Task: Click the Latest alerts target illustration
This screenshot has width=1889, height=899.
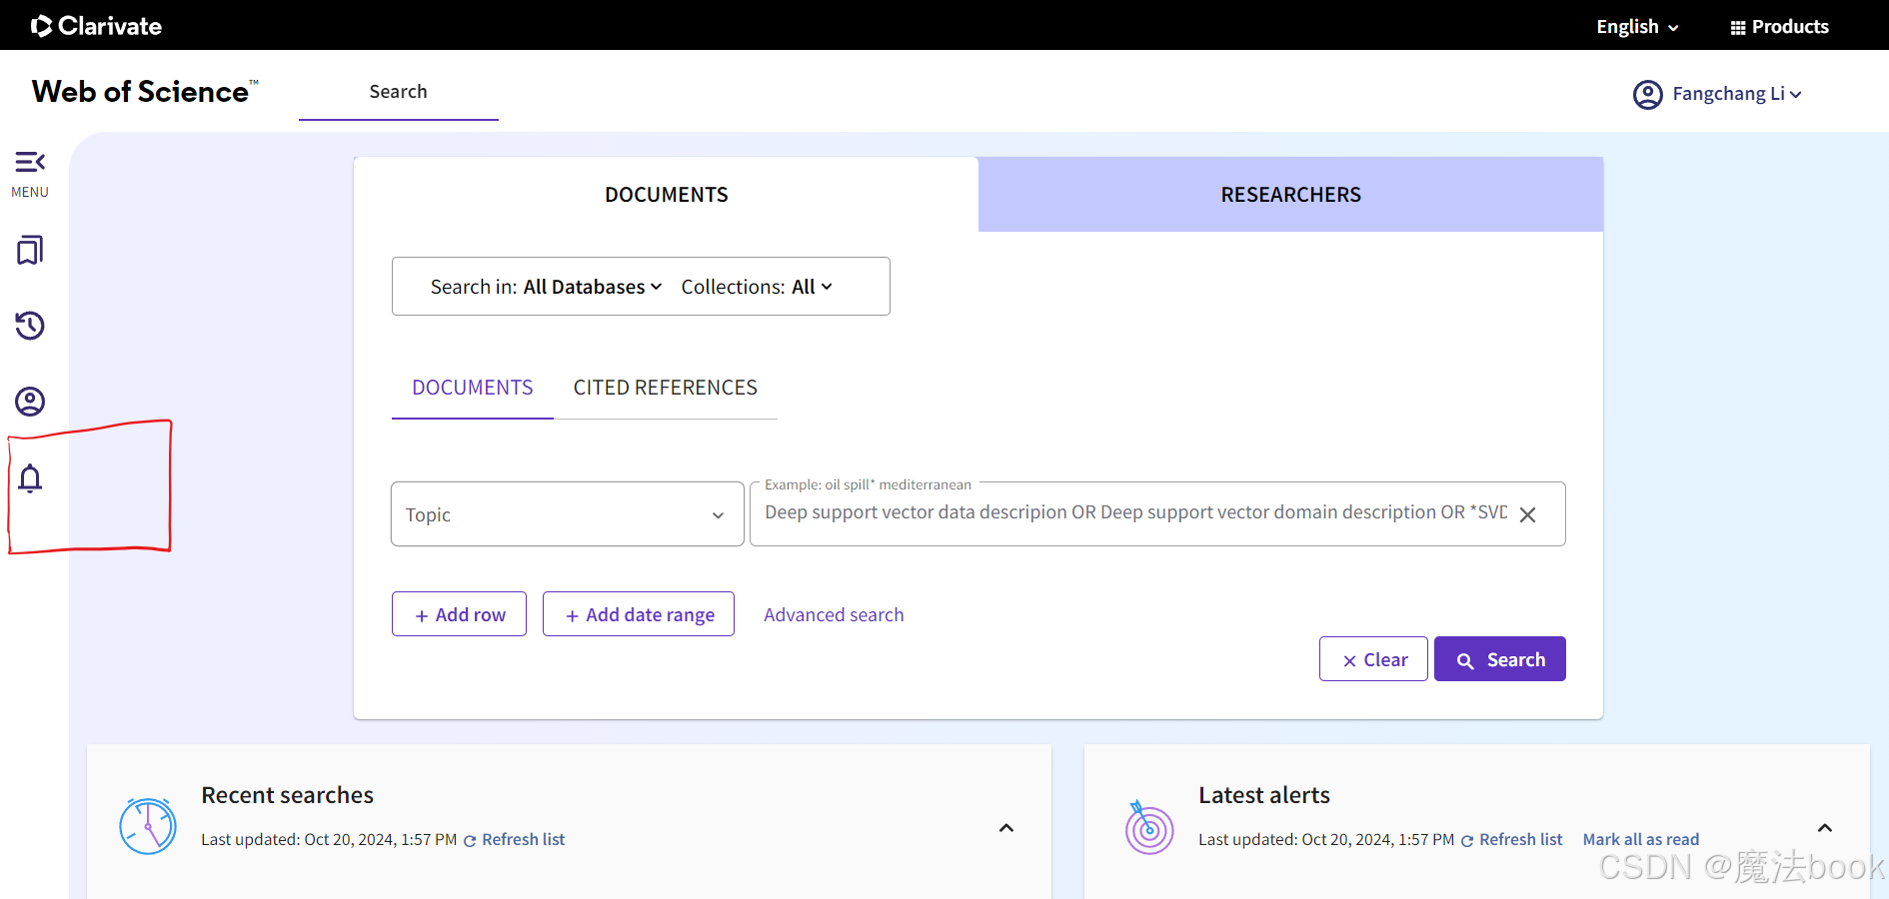Action: point(1149,827)
